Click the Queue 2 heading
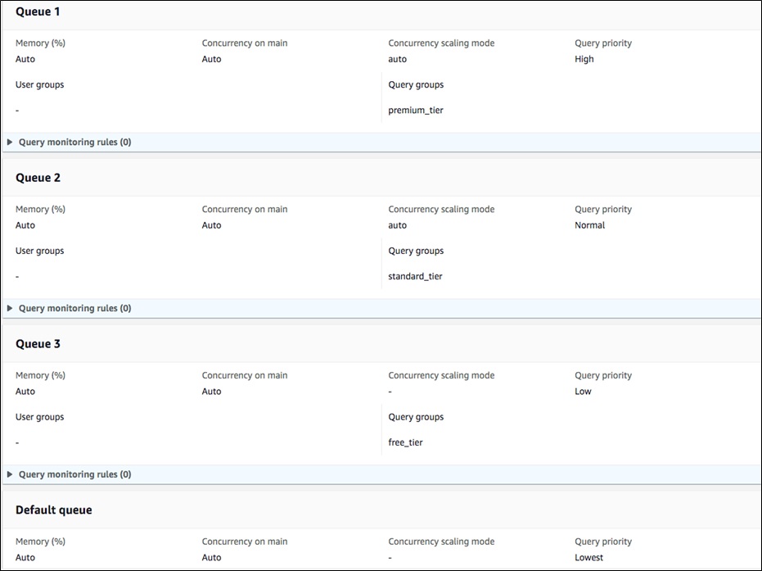762x571 pixels. tap(38, 178)
